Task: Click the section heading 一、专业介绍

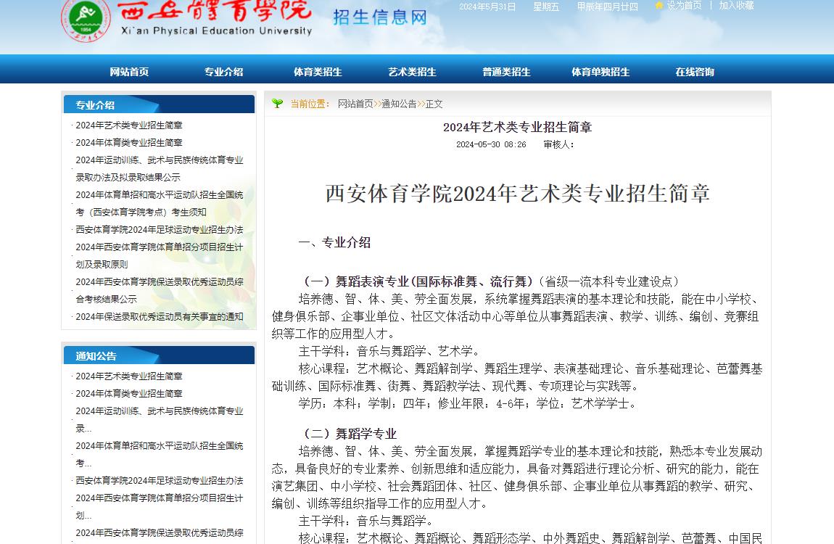Action: click(x=334, y=242)
